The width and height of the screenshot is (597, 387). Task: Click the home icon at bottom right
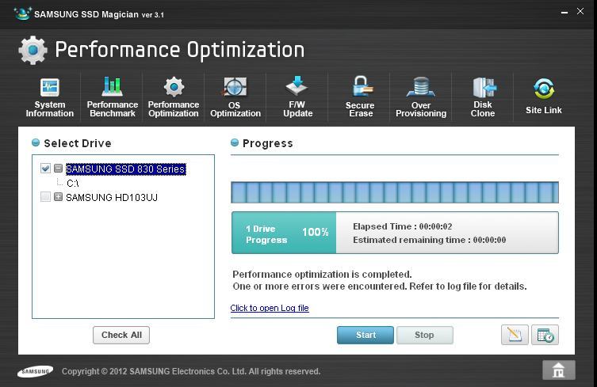(x=558, y=370)
